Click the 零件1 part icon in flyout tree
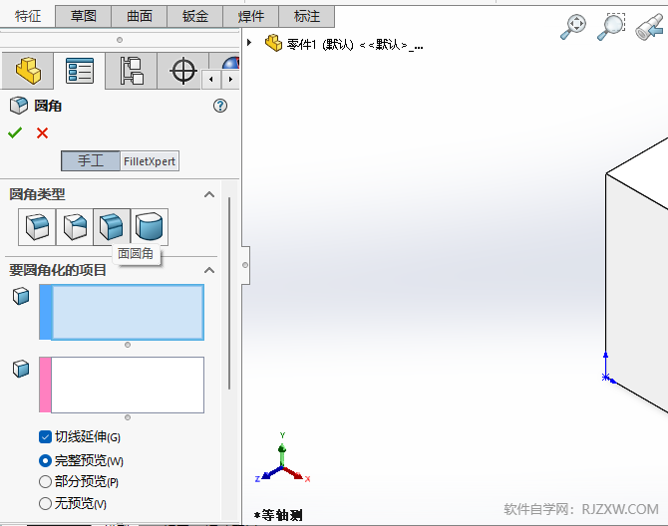This screenshot has width=668, height=526. pos(273,43)
